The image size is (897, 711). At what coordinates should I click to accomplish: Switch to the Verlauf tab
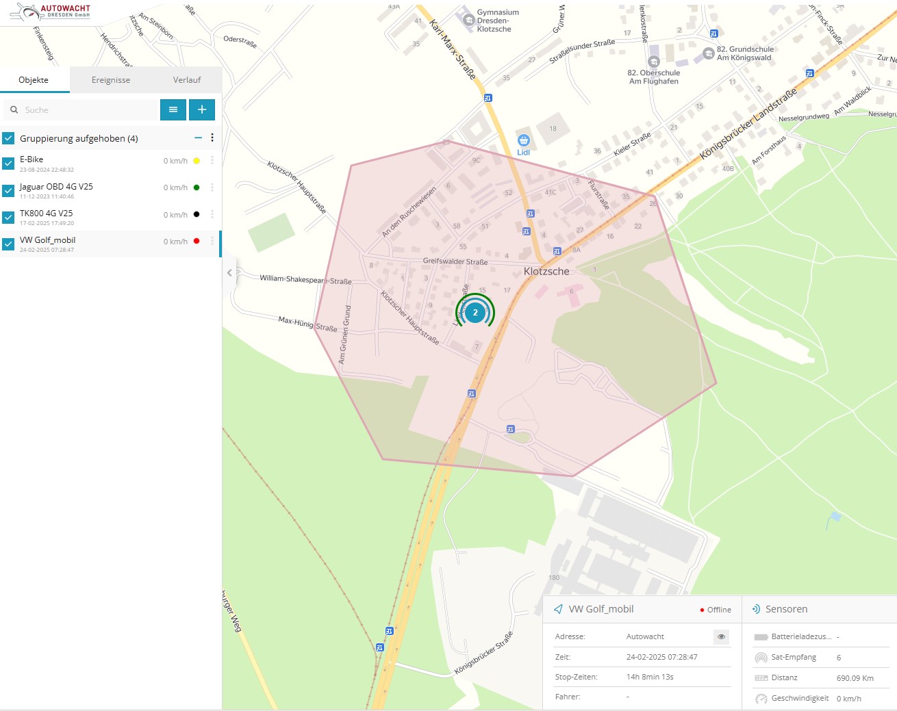[x=187, y=80]
